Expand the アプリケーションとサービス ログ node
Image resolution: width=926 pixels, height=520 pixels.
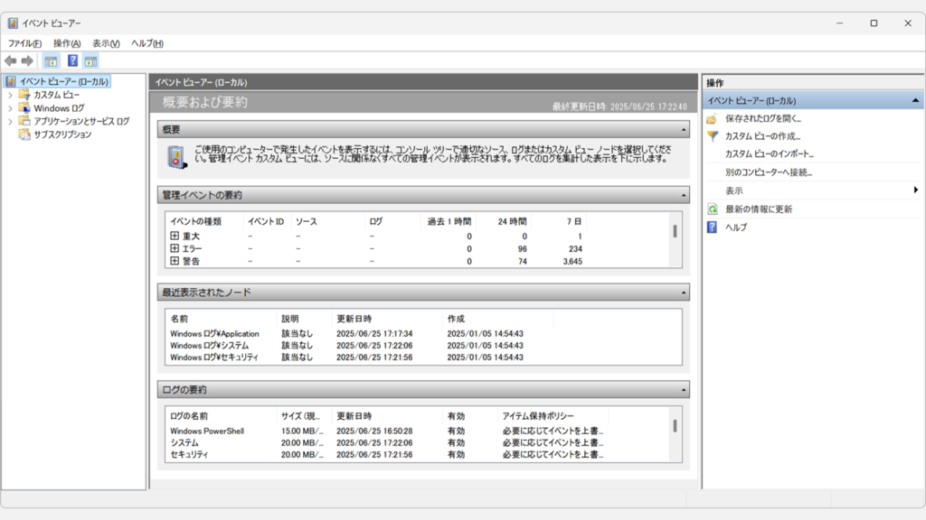[11, 121]
